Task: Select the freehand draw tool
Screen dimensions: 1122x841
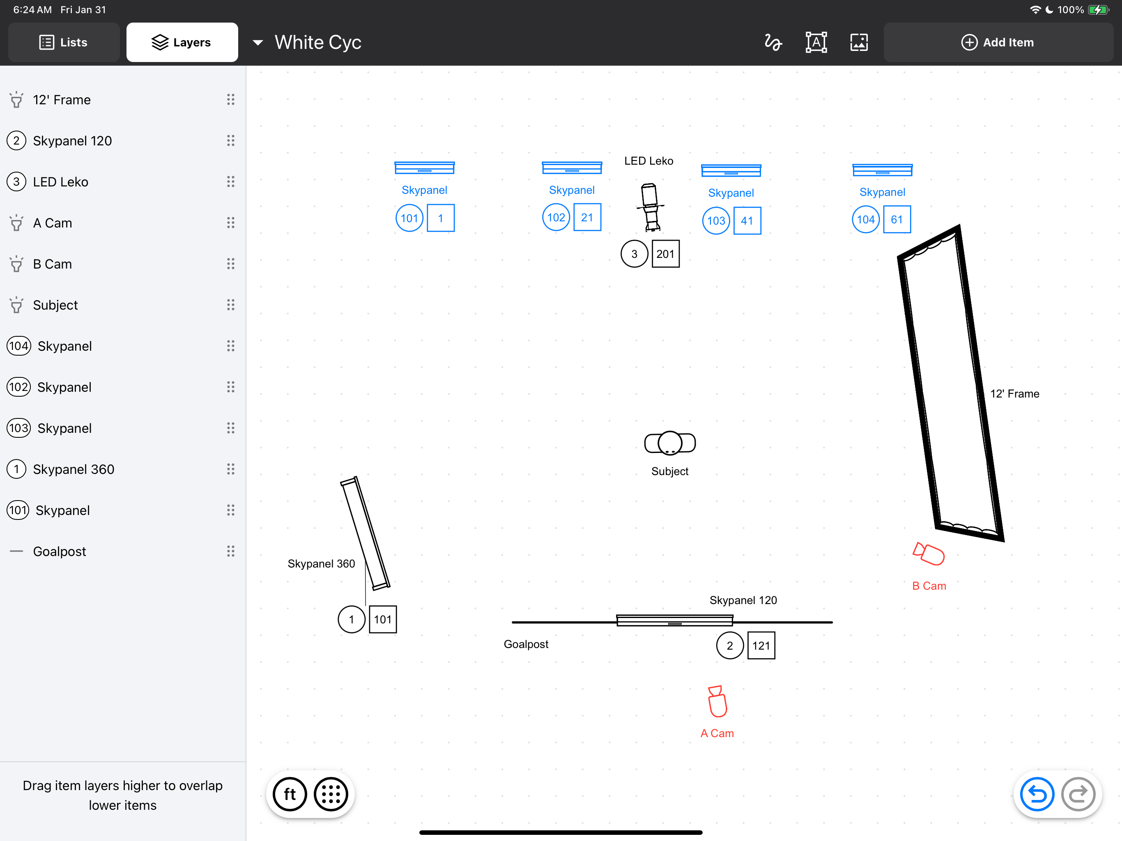Action: pyautogui.click(x=773, y=43)
